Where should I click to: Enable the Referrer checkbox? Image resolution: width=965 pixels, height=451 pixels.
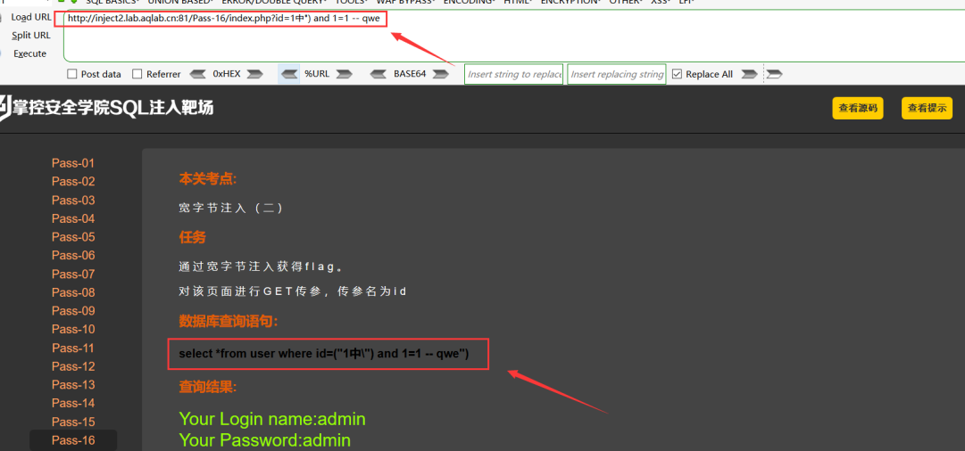tap(137, 74)
